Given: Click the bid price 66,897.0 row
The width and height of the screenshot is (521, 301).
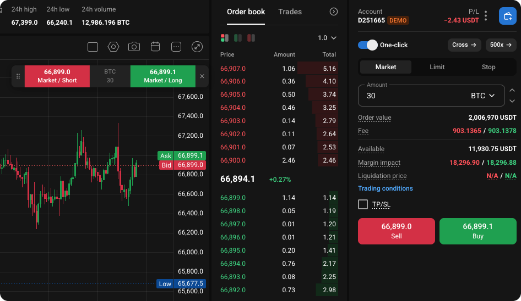Looking at the screenshot, I should (x=279, y=224).
